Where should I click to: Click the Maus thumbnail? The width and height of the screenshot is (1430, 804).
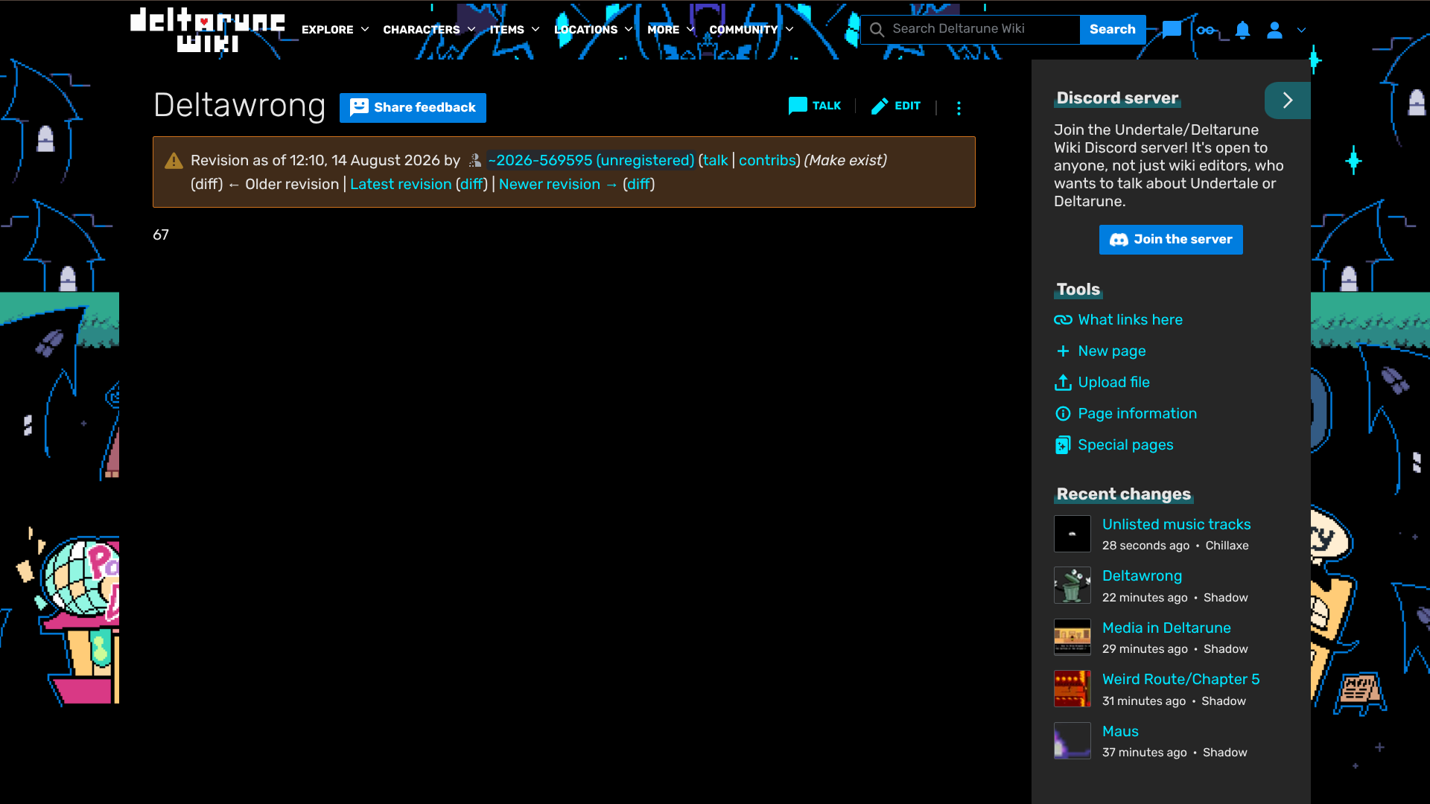tap(1072, 741)
